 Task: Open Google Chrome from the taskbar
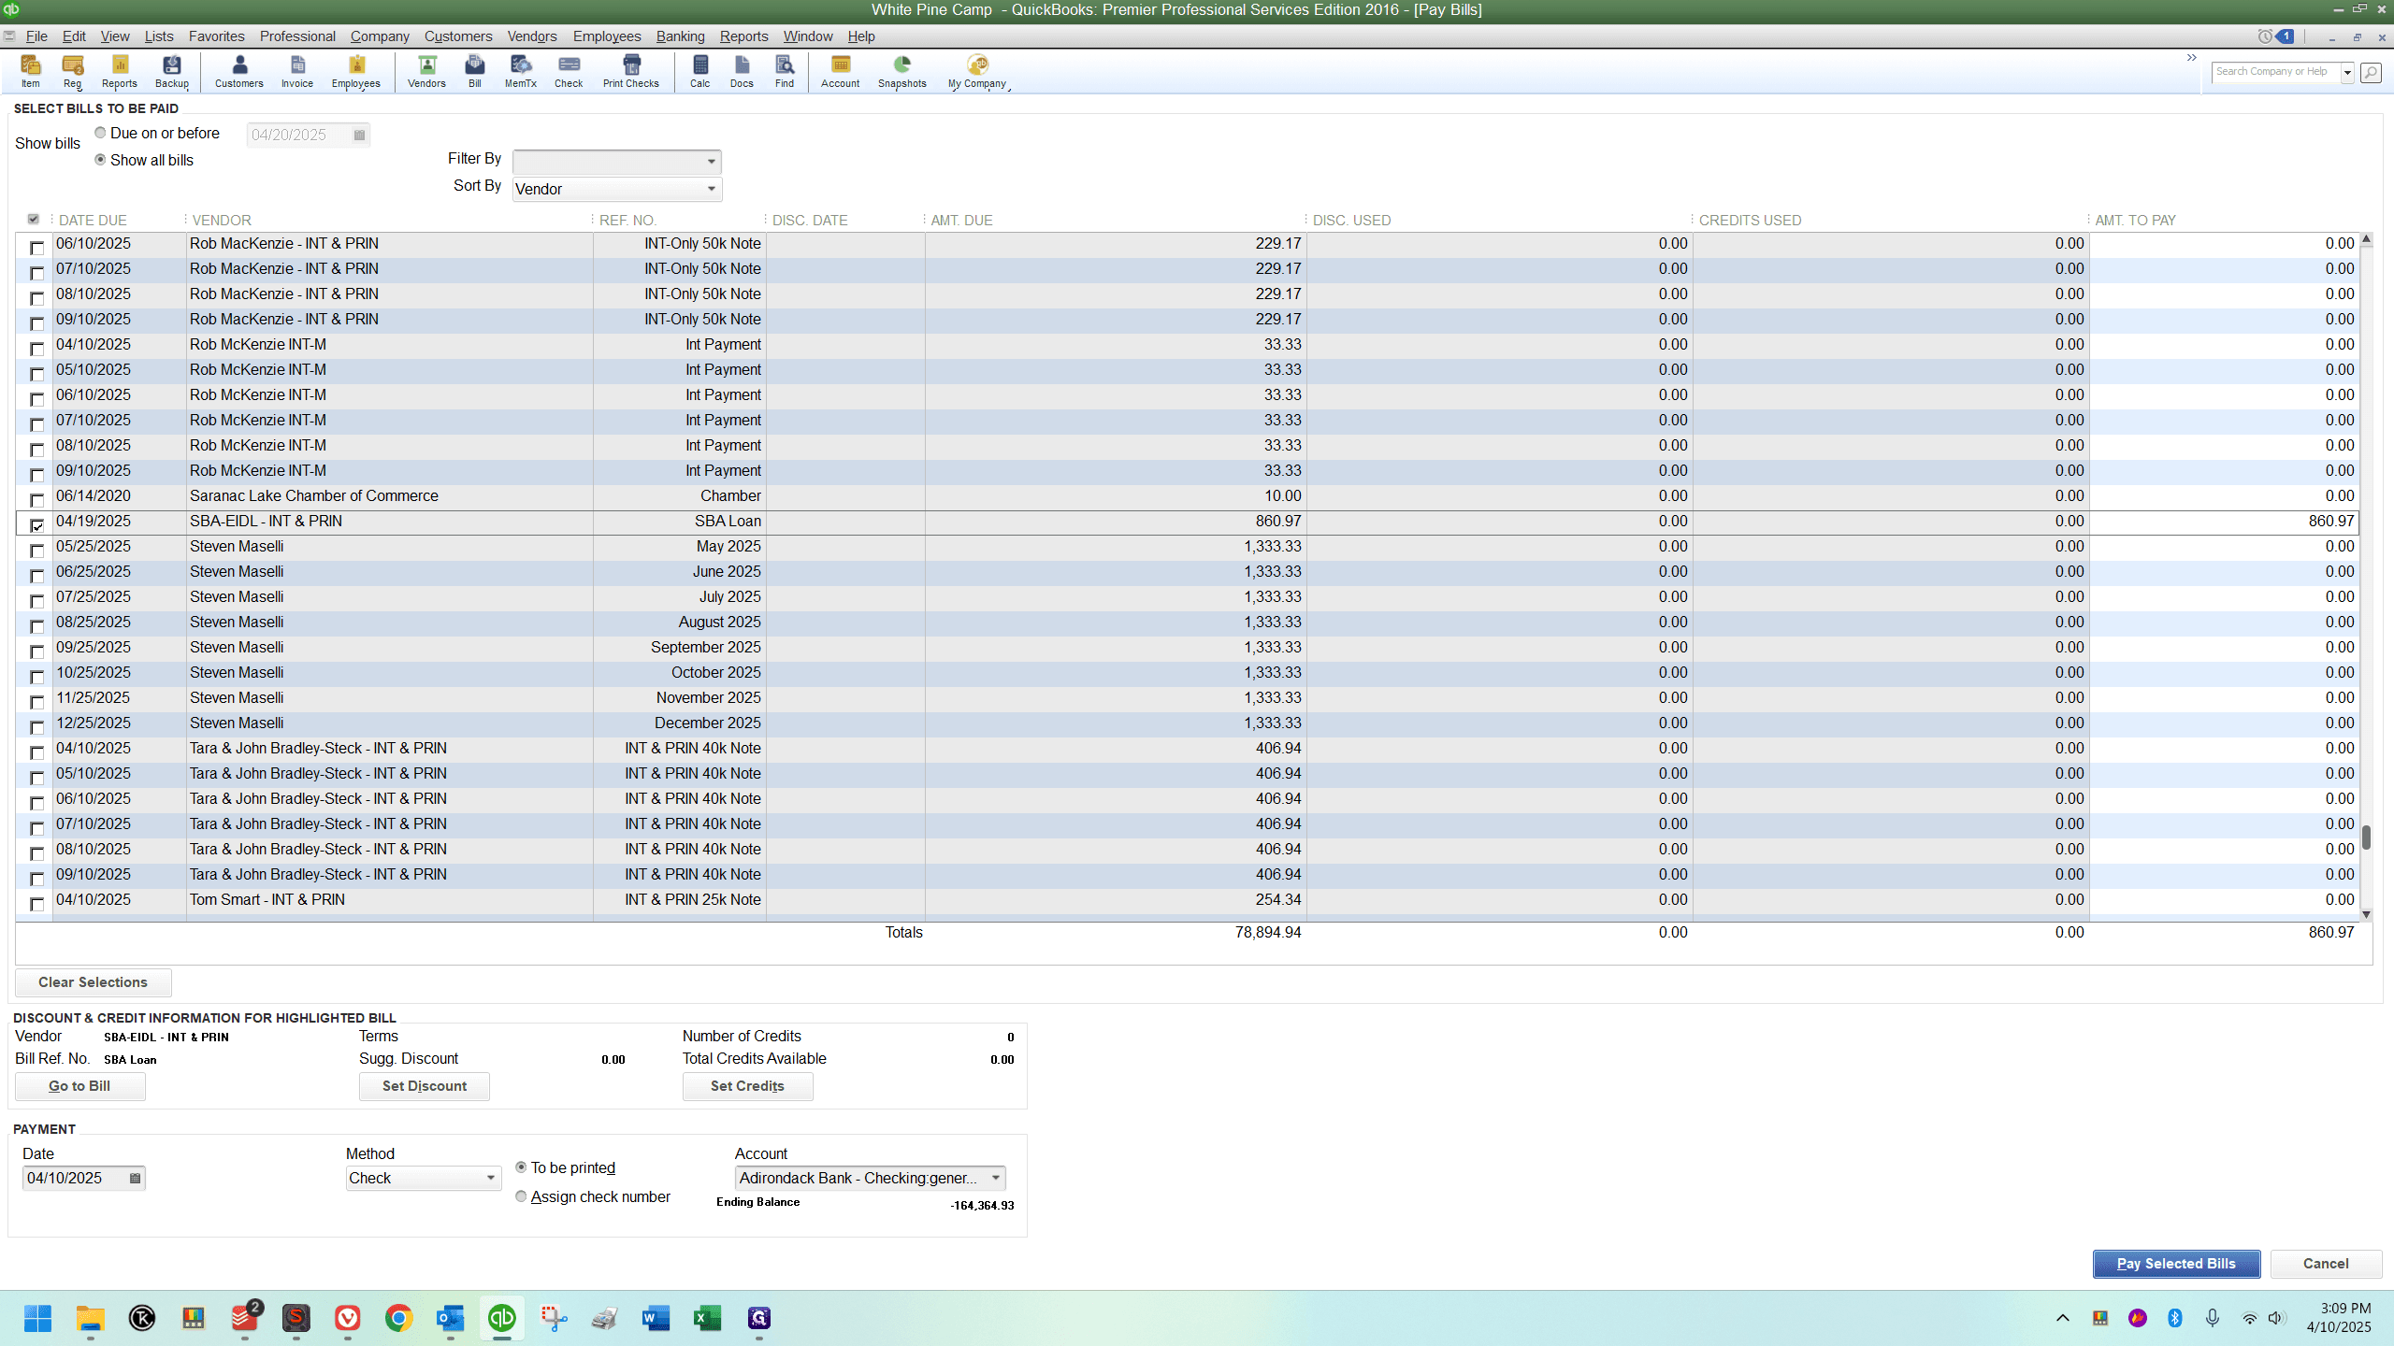pos(399,1318)
